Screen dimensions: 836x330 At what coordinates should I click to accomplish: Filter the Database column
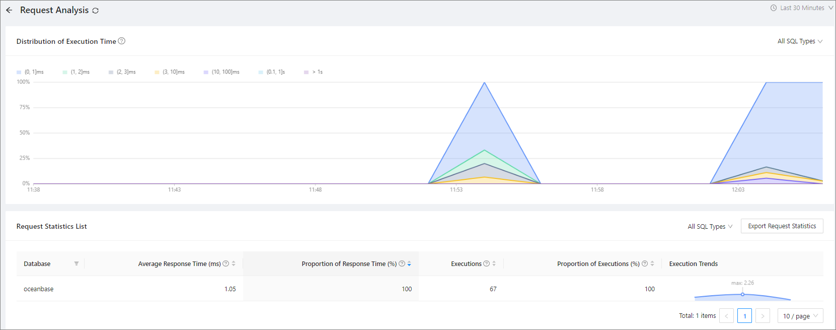tap(77, 263)
